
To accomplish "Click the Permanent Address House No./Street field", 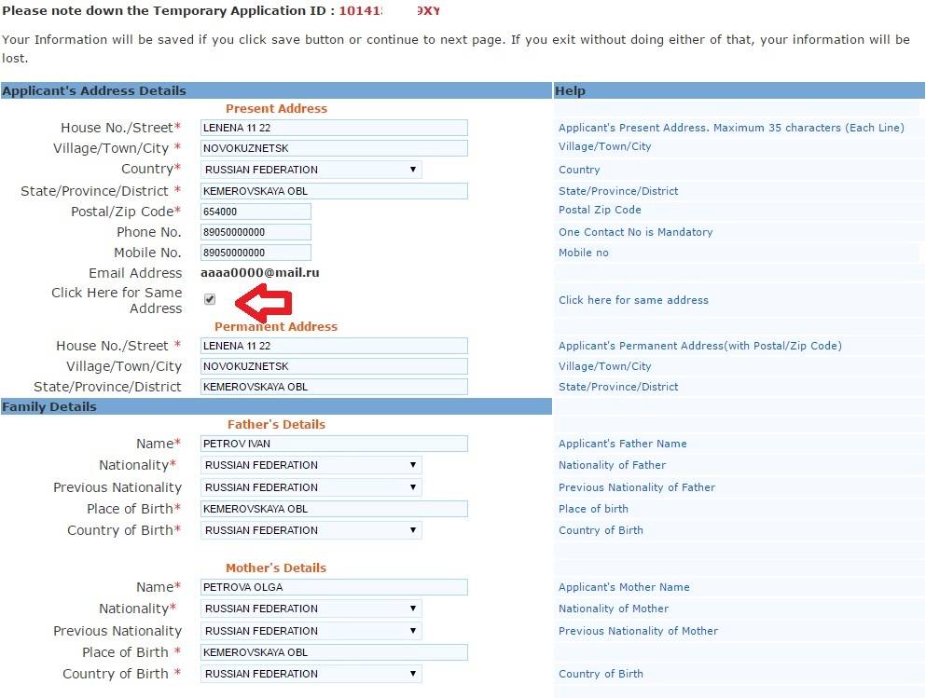I will coord(333,346).
